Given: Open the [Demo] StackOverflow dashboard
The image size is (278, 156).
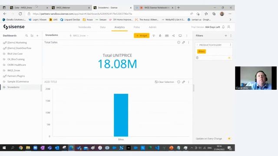Looking at the screenshot, I should pyautogui.click(x=19, y=48).
